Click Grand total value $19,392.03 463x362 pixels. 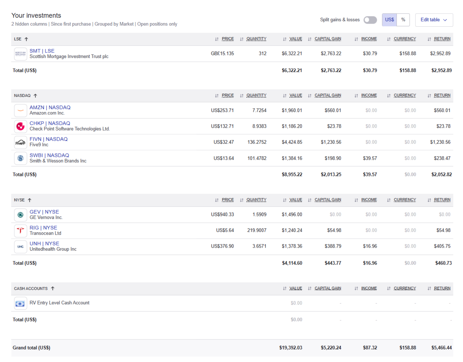291,348
